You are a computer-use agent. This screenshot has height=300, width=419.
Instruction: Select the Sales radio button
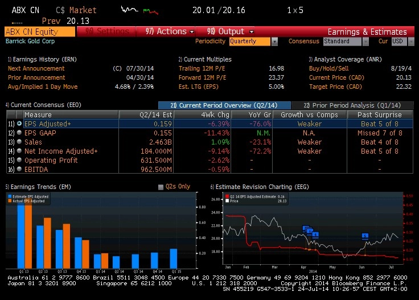coord(19,142)
